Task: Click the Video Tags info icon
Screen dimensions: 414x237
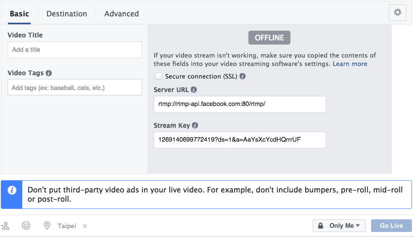Action: pyautogui.click(x=49, y=73)
